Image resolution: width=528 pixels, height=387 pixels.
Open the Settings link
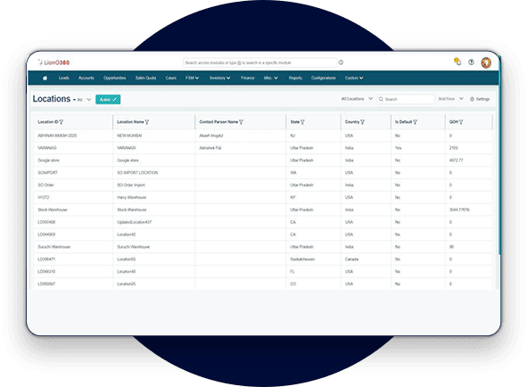click(x=480, y=99)
